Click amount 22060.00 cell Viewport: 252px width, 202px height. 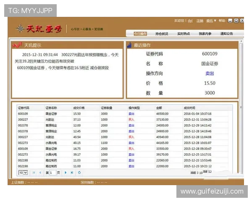[162, 160]
